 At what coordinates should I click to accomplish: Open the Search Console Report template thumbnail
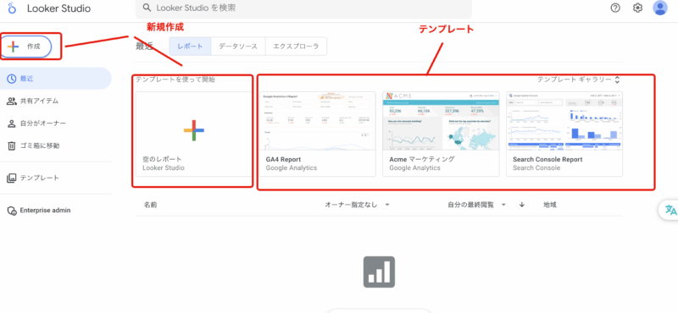[564, 121]
